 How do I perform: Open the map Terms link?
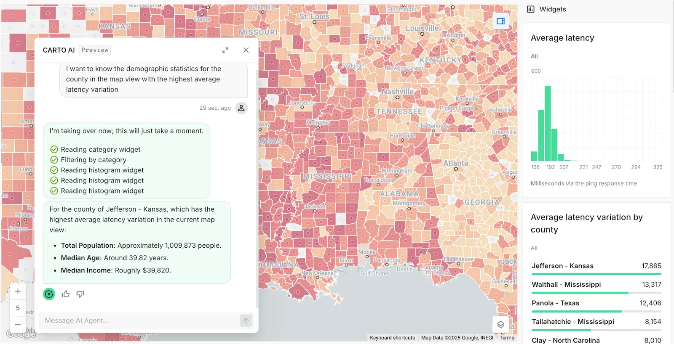click(507, 338)
